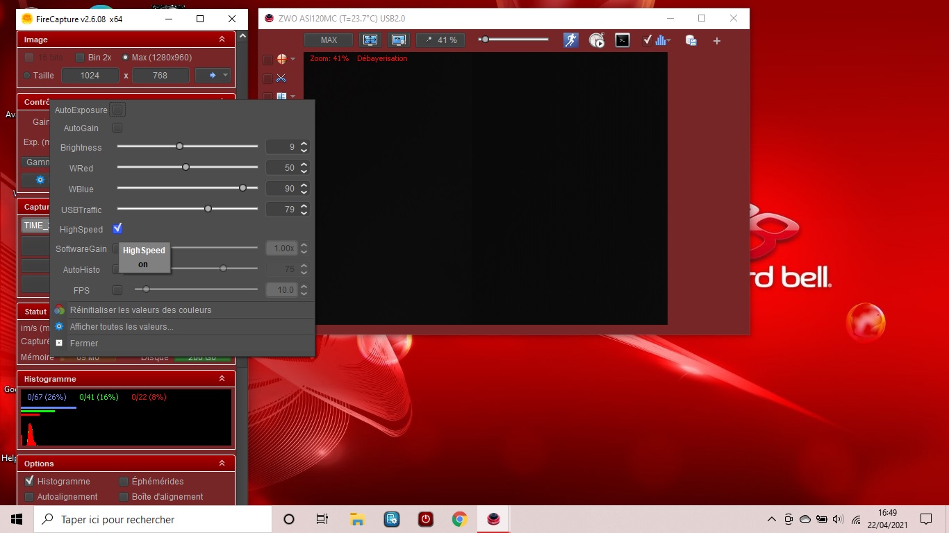The width and height of the screenshot is (949, 533).
Task: Click the network icon in the system tray
Action: point(856,519)
